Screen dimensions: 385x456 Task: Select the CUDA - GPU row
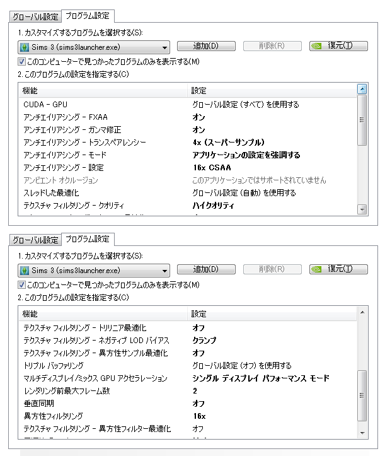188,105
